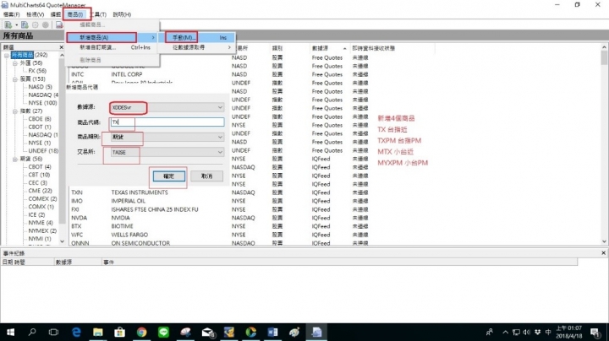Open the Windows Start menu
The width and height of the screenshot is (609, 341).
coord(10,332)
